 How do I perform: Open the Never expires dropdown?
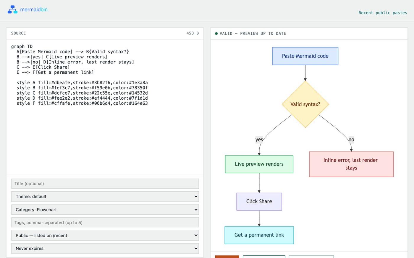[x=105, y=248]
